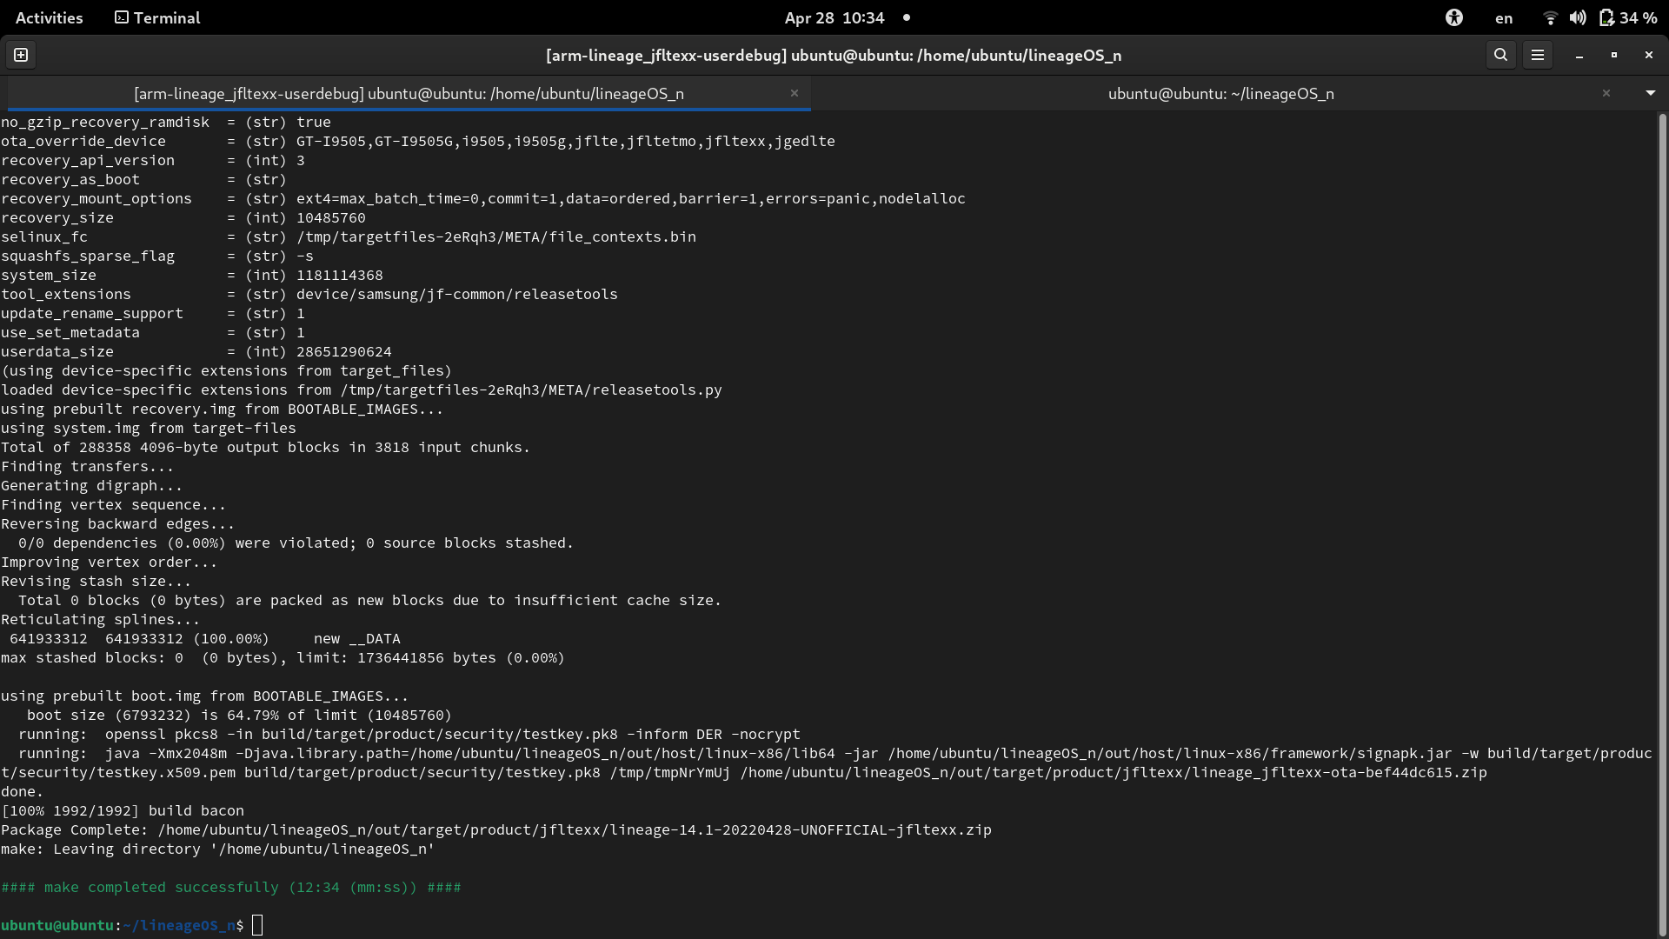This screenshot has height=939, width=1669.
Task: Click the 'Reticulating splines...' line
Action: (101, 619)
